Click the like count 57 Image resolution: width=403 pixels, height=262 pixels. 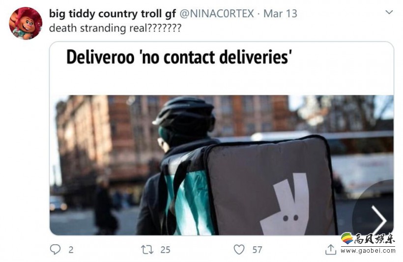257,250
